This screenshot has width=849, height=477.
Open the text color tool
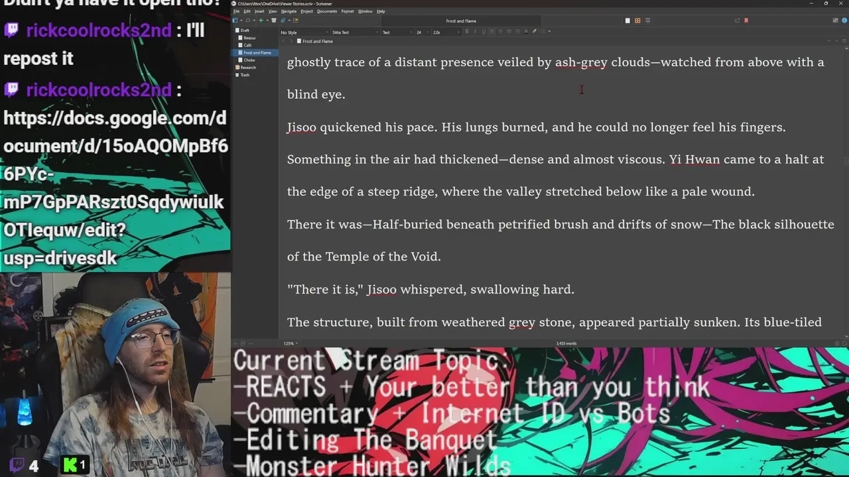(x=526, y=31)
